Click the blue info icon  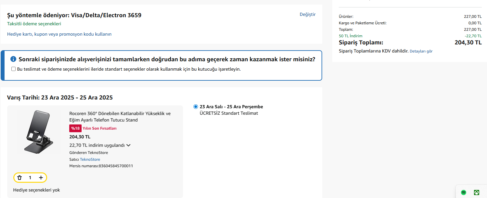pyautogui.click(x=13, y=59)
